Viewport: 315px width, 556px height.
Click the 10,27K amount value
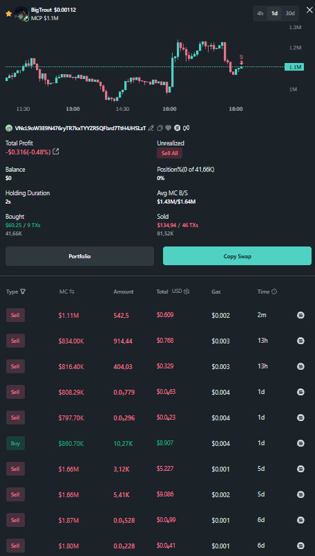[x=124, y=443]
